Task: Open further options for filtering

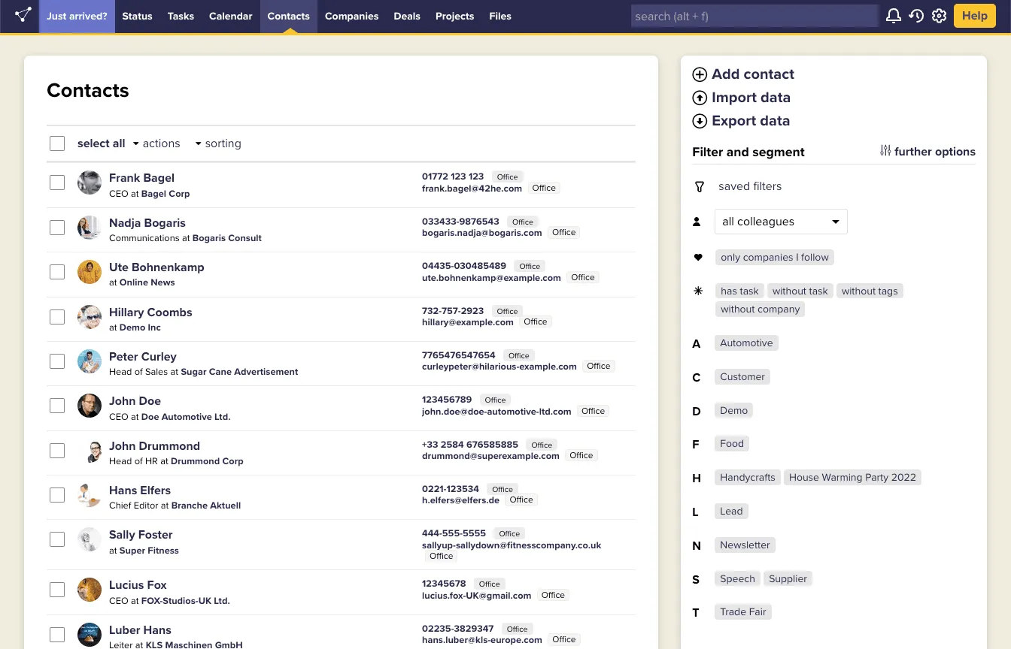Action: coord(935,151)
